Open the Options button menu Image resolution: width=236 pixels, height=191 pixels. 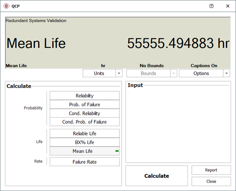201,73
